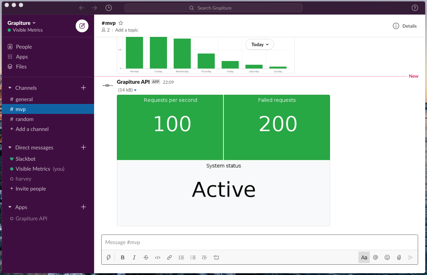This screenshot has height=275, width=427.
Task: Open the history clock icon
Action: [109, 8]
